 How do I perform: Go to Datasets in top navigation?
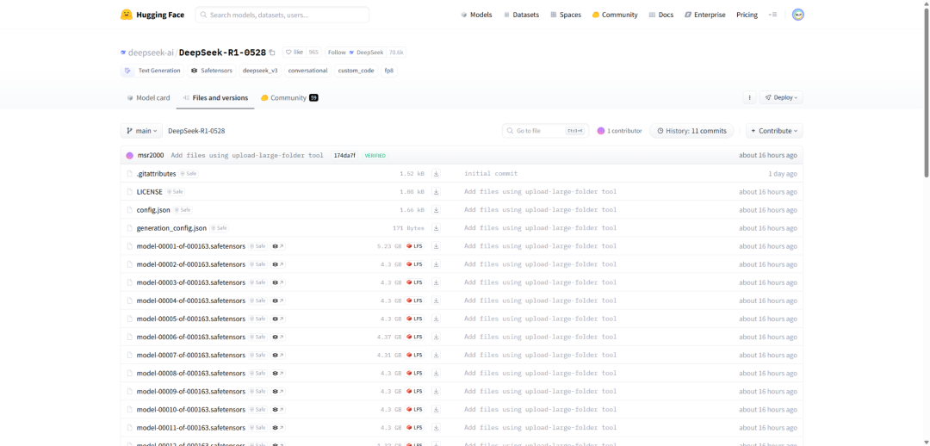point(521,15)
